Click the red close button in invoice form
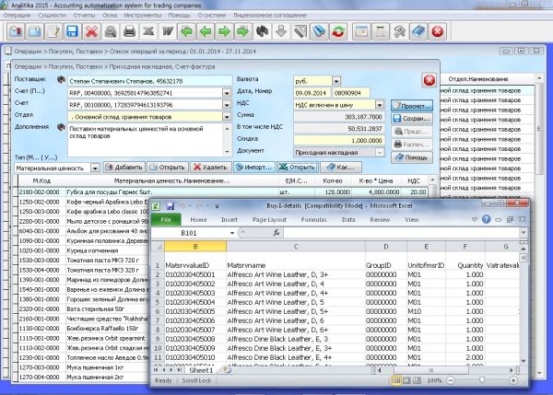The height and width of the screenshot is (395, 553). click(429, 80)
